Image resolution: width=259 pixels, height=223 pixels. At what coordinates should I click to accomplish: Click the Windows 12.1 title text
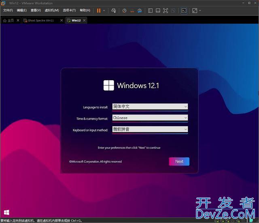(x=138, y=86)
